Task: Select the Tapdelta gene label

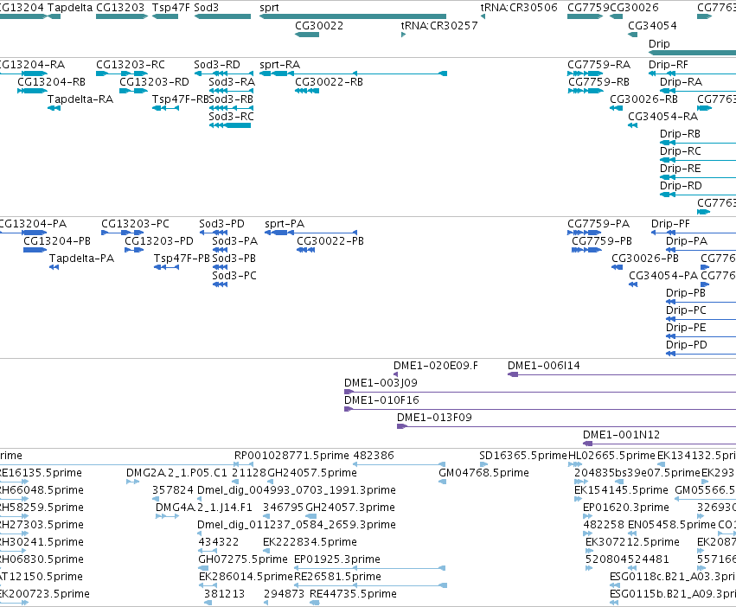Action: 70,8
